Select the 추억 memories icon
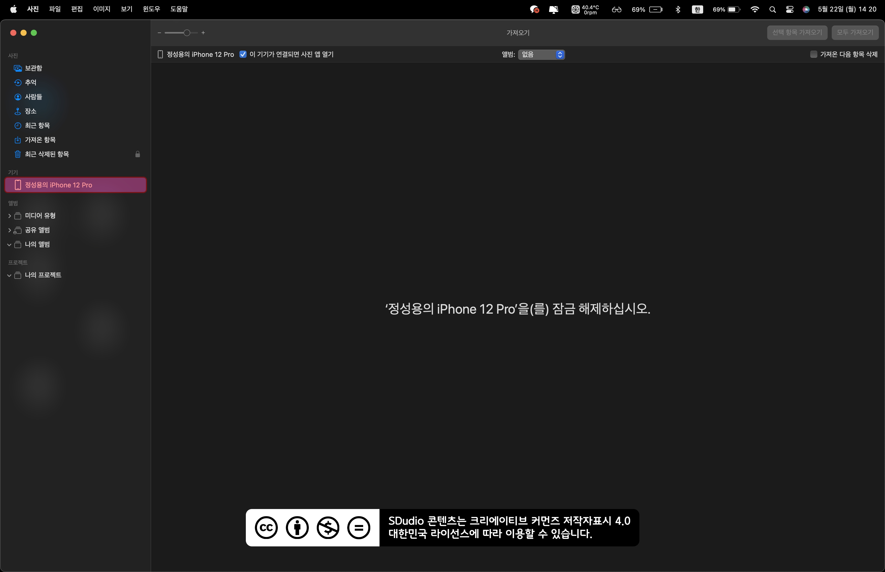885x572 pixels. coord(17,82)
